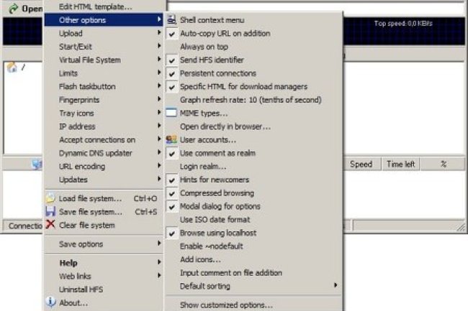Open URL encoding submenu
Screen dimensions: 468x311
click(x=104, y=167)
